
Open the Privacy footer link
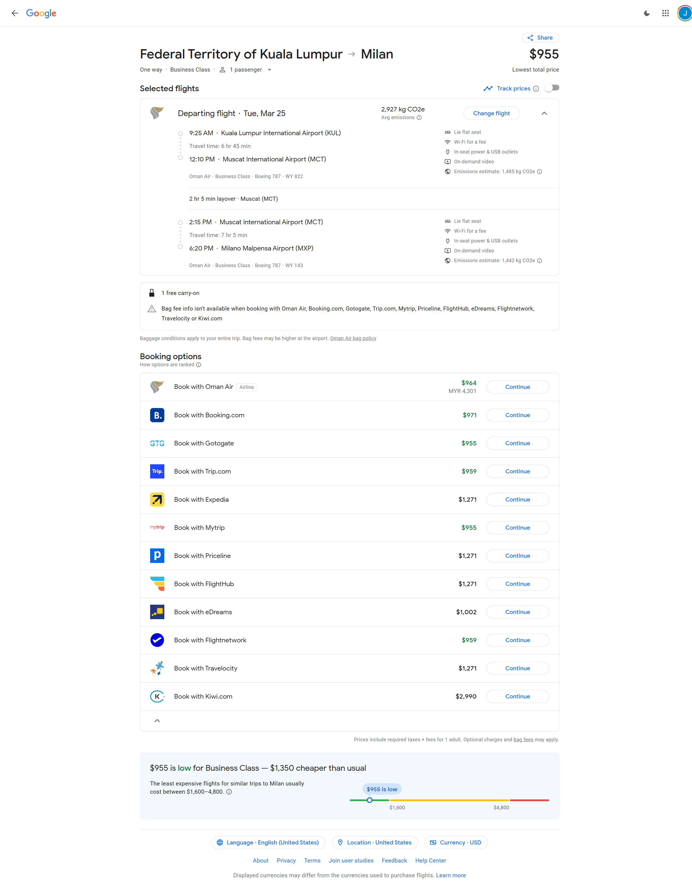click(286, 861)
